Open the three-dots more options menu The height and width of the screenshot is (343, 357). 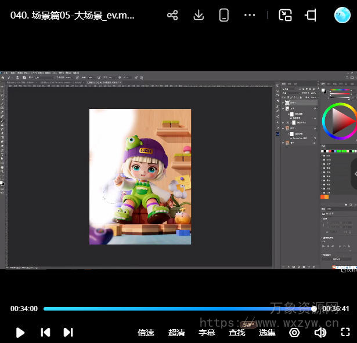(x=250, y=16)
